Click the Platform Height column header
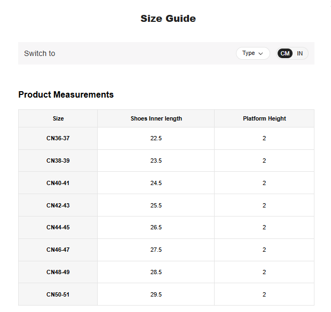This screenshot has width=331, height=312. click(264, 118)
